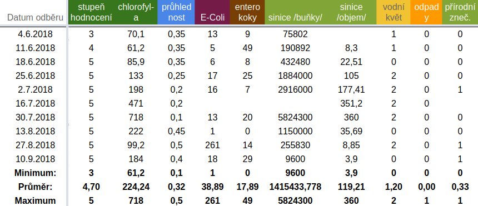Select the purple 'E-Coli' column header
The height and width of the screenshot is (206, 478).
(x=212, y=12)
